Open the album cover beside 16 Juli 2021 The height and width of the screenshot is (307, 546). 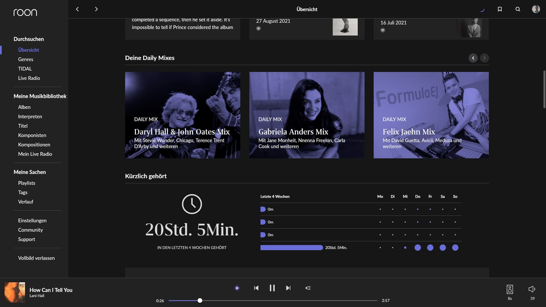click(470, 28)
